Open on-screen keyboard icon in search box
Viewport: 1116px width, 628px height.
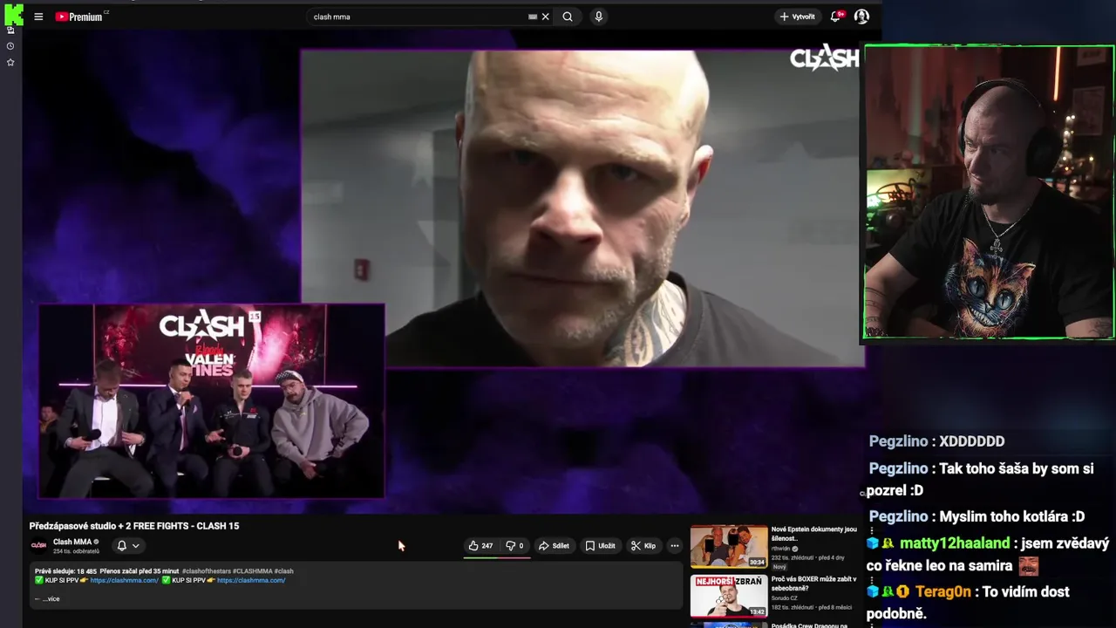point(533,17)
